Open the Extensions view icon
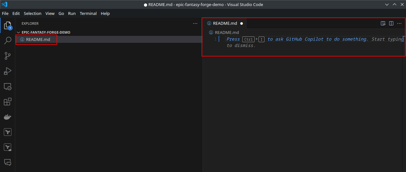This screenshot has height=172, width=406. pos(8,102)
